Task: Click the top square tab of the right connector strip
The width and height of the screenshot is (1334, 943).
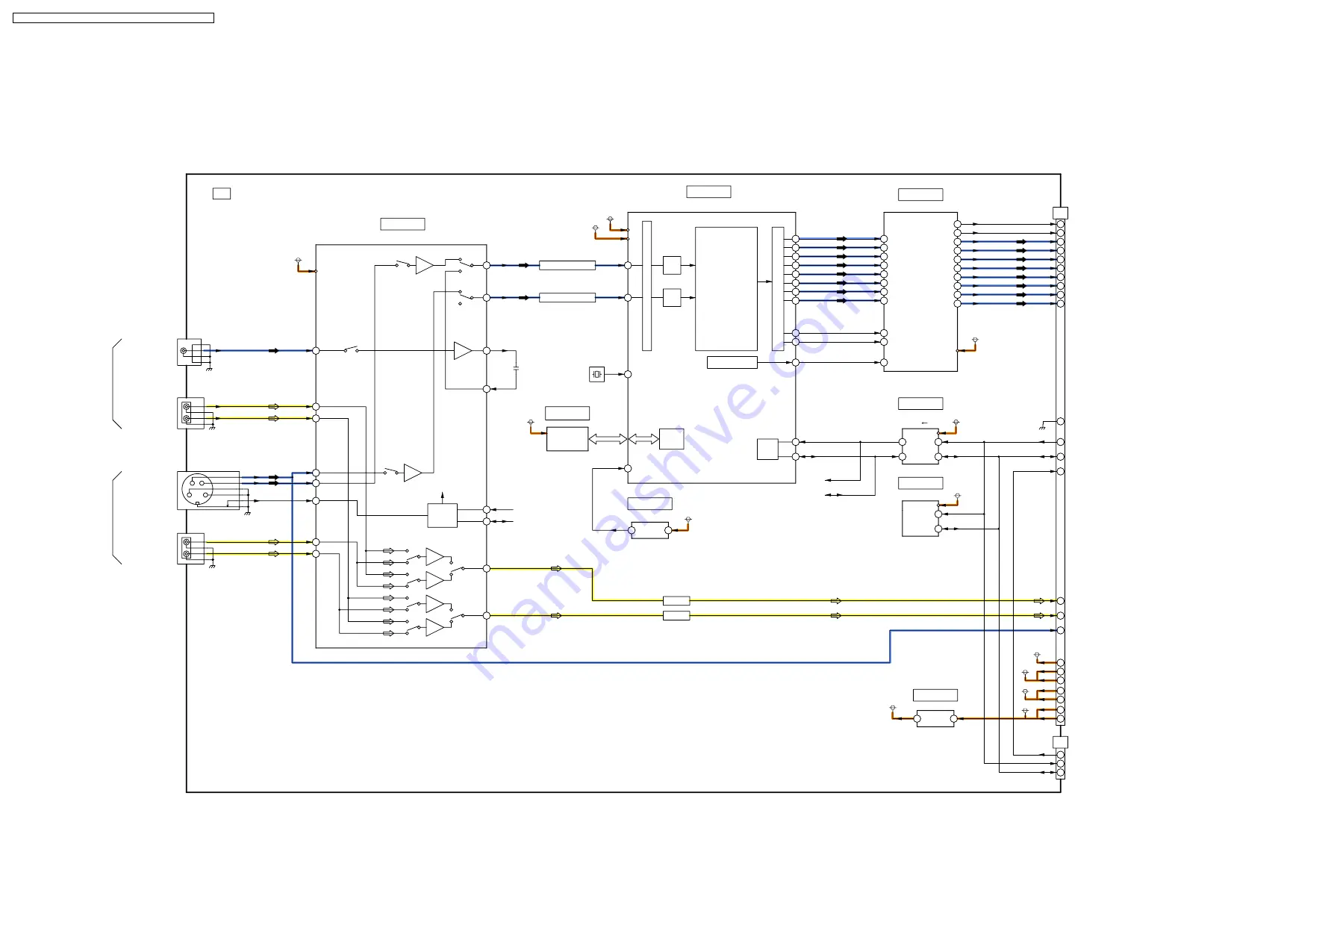Action: (1060, 213)
